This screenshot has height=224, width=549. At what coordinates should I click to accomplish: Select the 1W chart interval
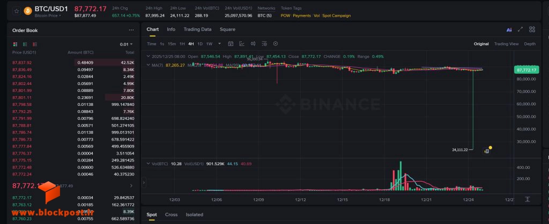pyautogui.click(x=210, y=44)
